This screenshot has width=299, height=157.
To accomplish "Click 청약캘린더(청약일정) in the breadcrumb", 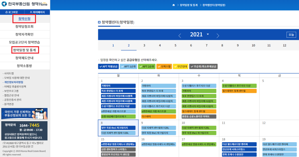I will point(214,5).
